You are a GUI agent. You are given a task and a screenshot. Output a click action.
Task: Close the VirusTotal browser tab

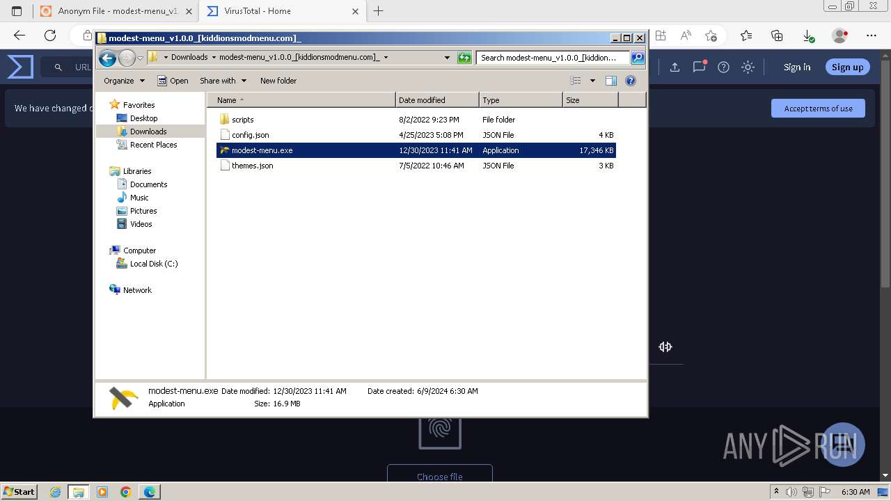point(356,11)
